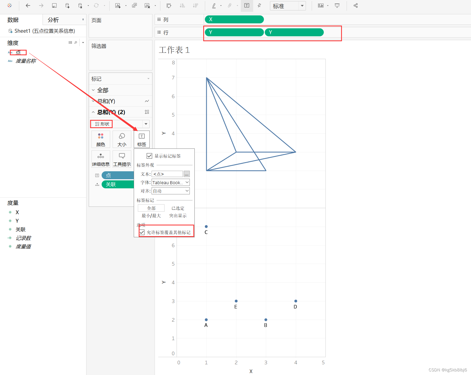
Task: Select the 点 dimension field
Action: [x=18, y=53]
